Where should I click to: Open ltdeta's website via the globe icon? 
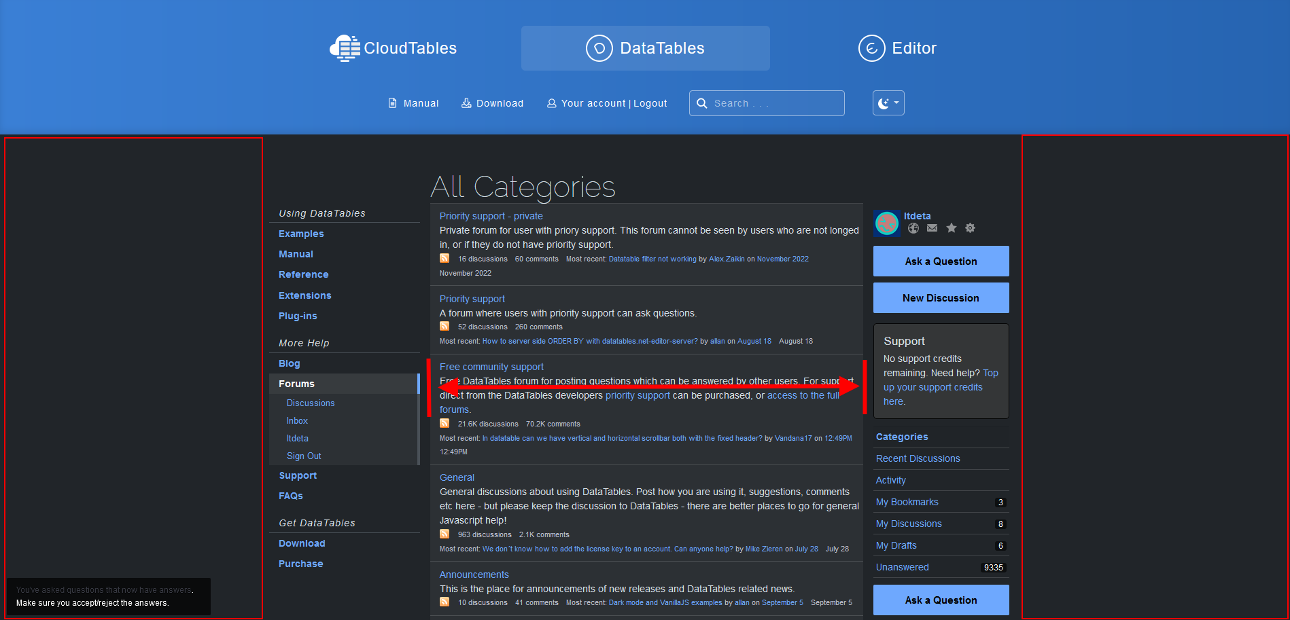pyautogui.click(x=913, y=227)
